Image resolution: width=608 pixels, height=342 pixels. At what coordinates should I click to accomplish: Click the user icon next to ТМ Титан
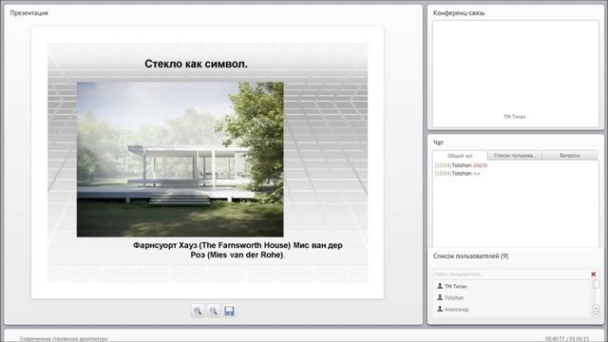(440, 286)
